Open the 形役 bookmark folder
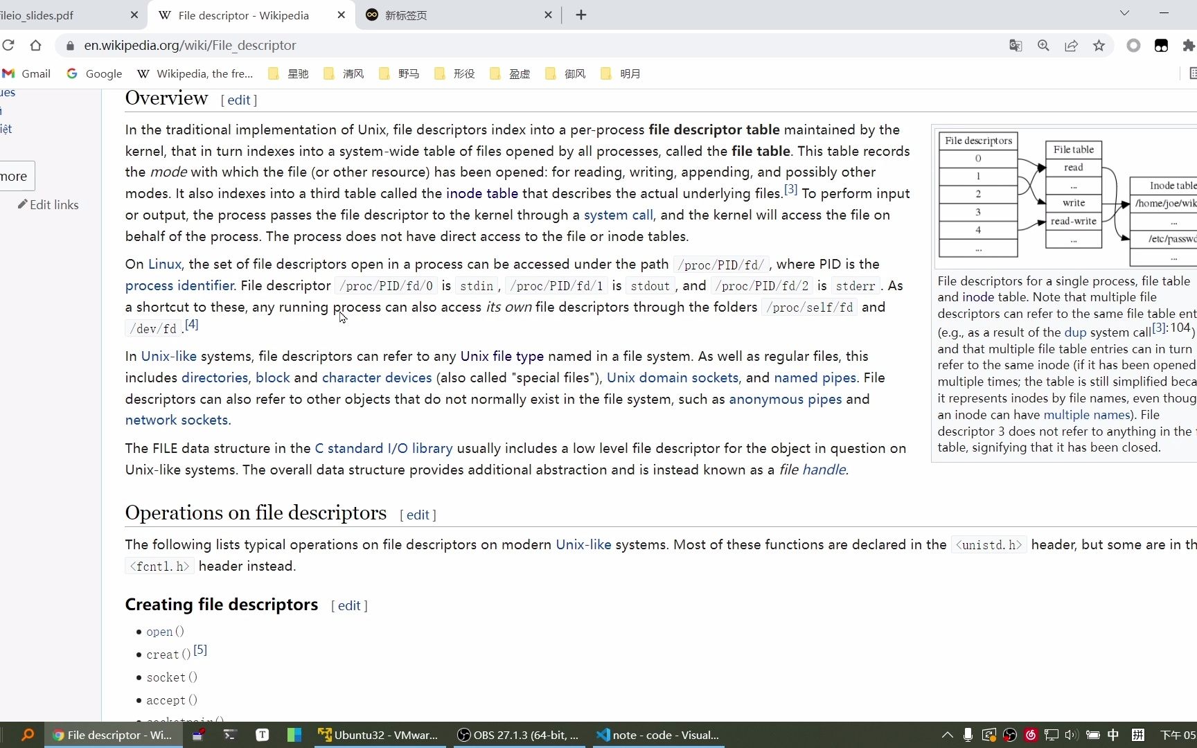 tap(454, 73)
